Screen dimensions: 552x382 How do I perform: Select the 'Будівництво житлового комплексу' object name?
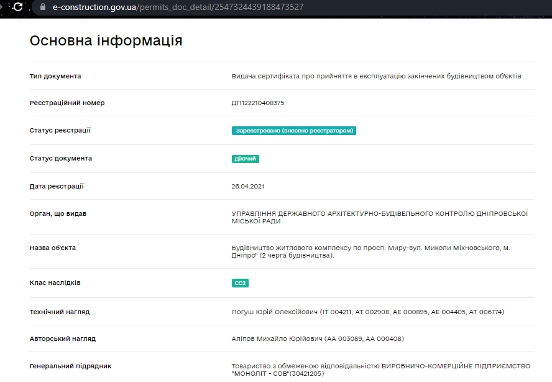click(370, 251)
